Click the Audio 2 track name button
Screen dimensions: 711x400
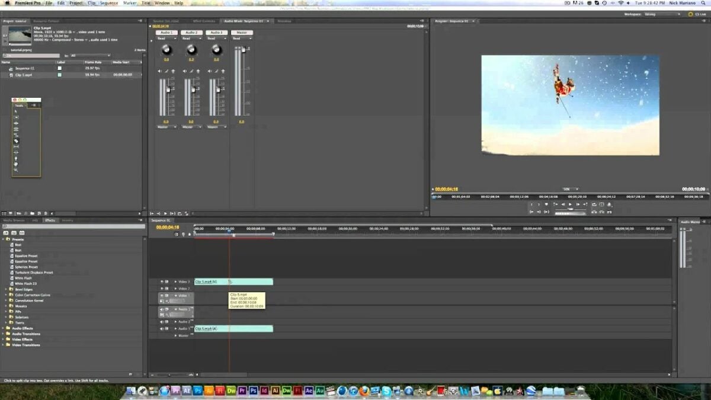point(191,33)
